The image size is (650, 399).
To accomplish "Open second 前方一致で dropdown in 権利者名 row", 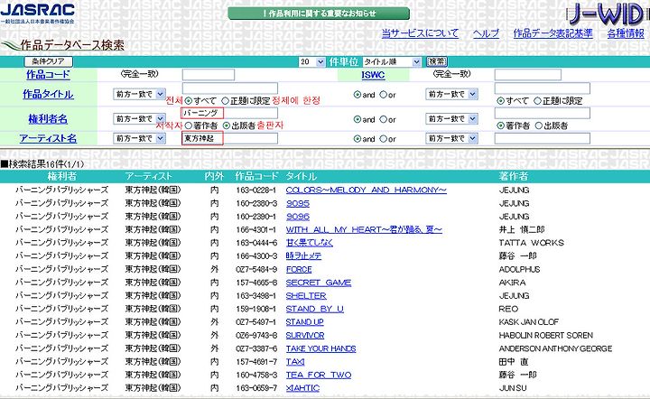I will coord(452,119).
